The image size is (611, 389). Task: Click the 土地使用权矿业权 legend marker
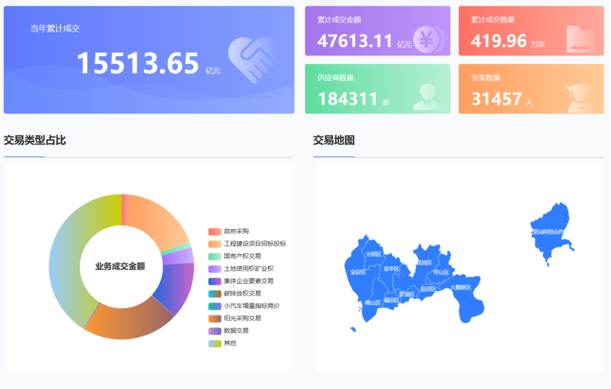click(x=214, y=268)
